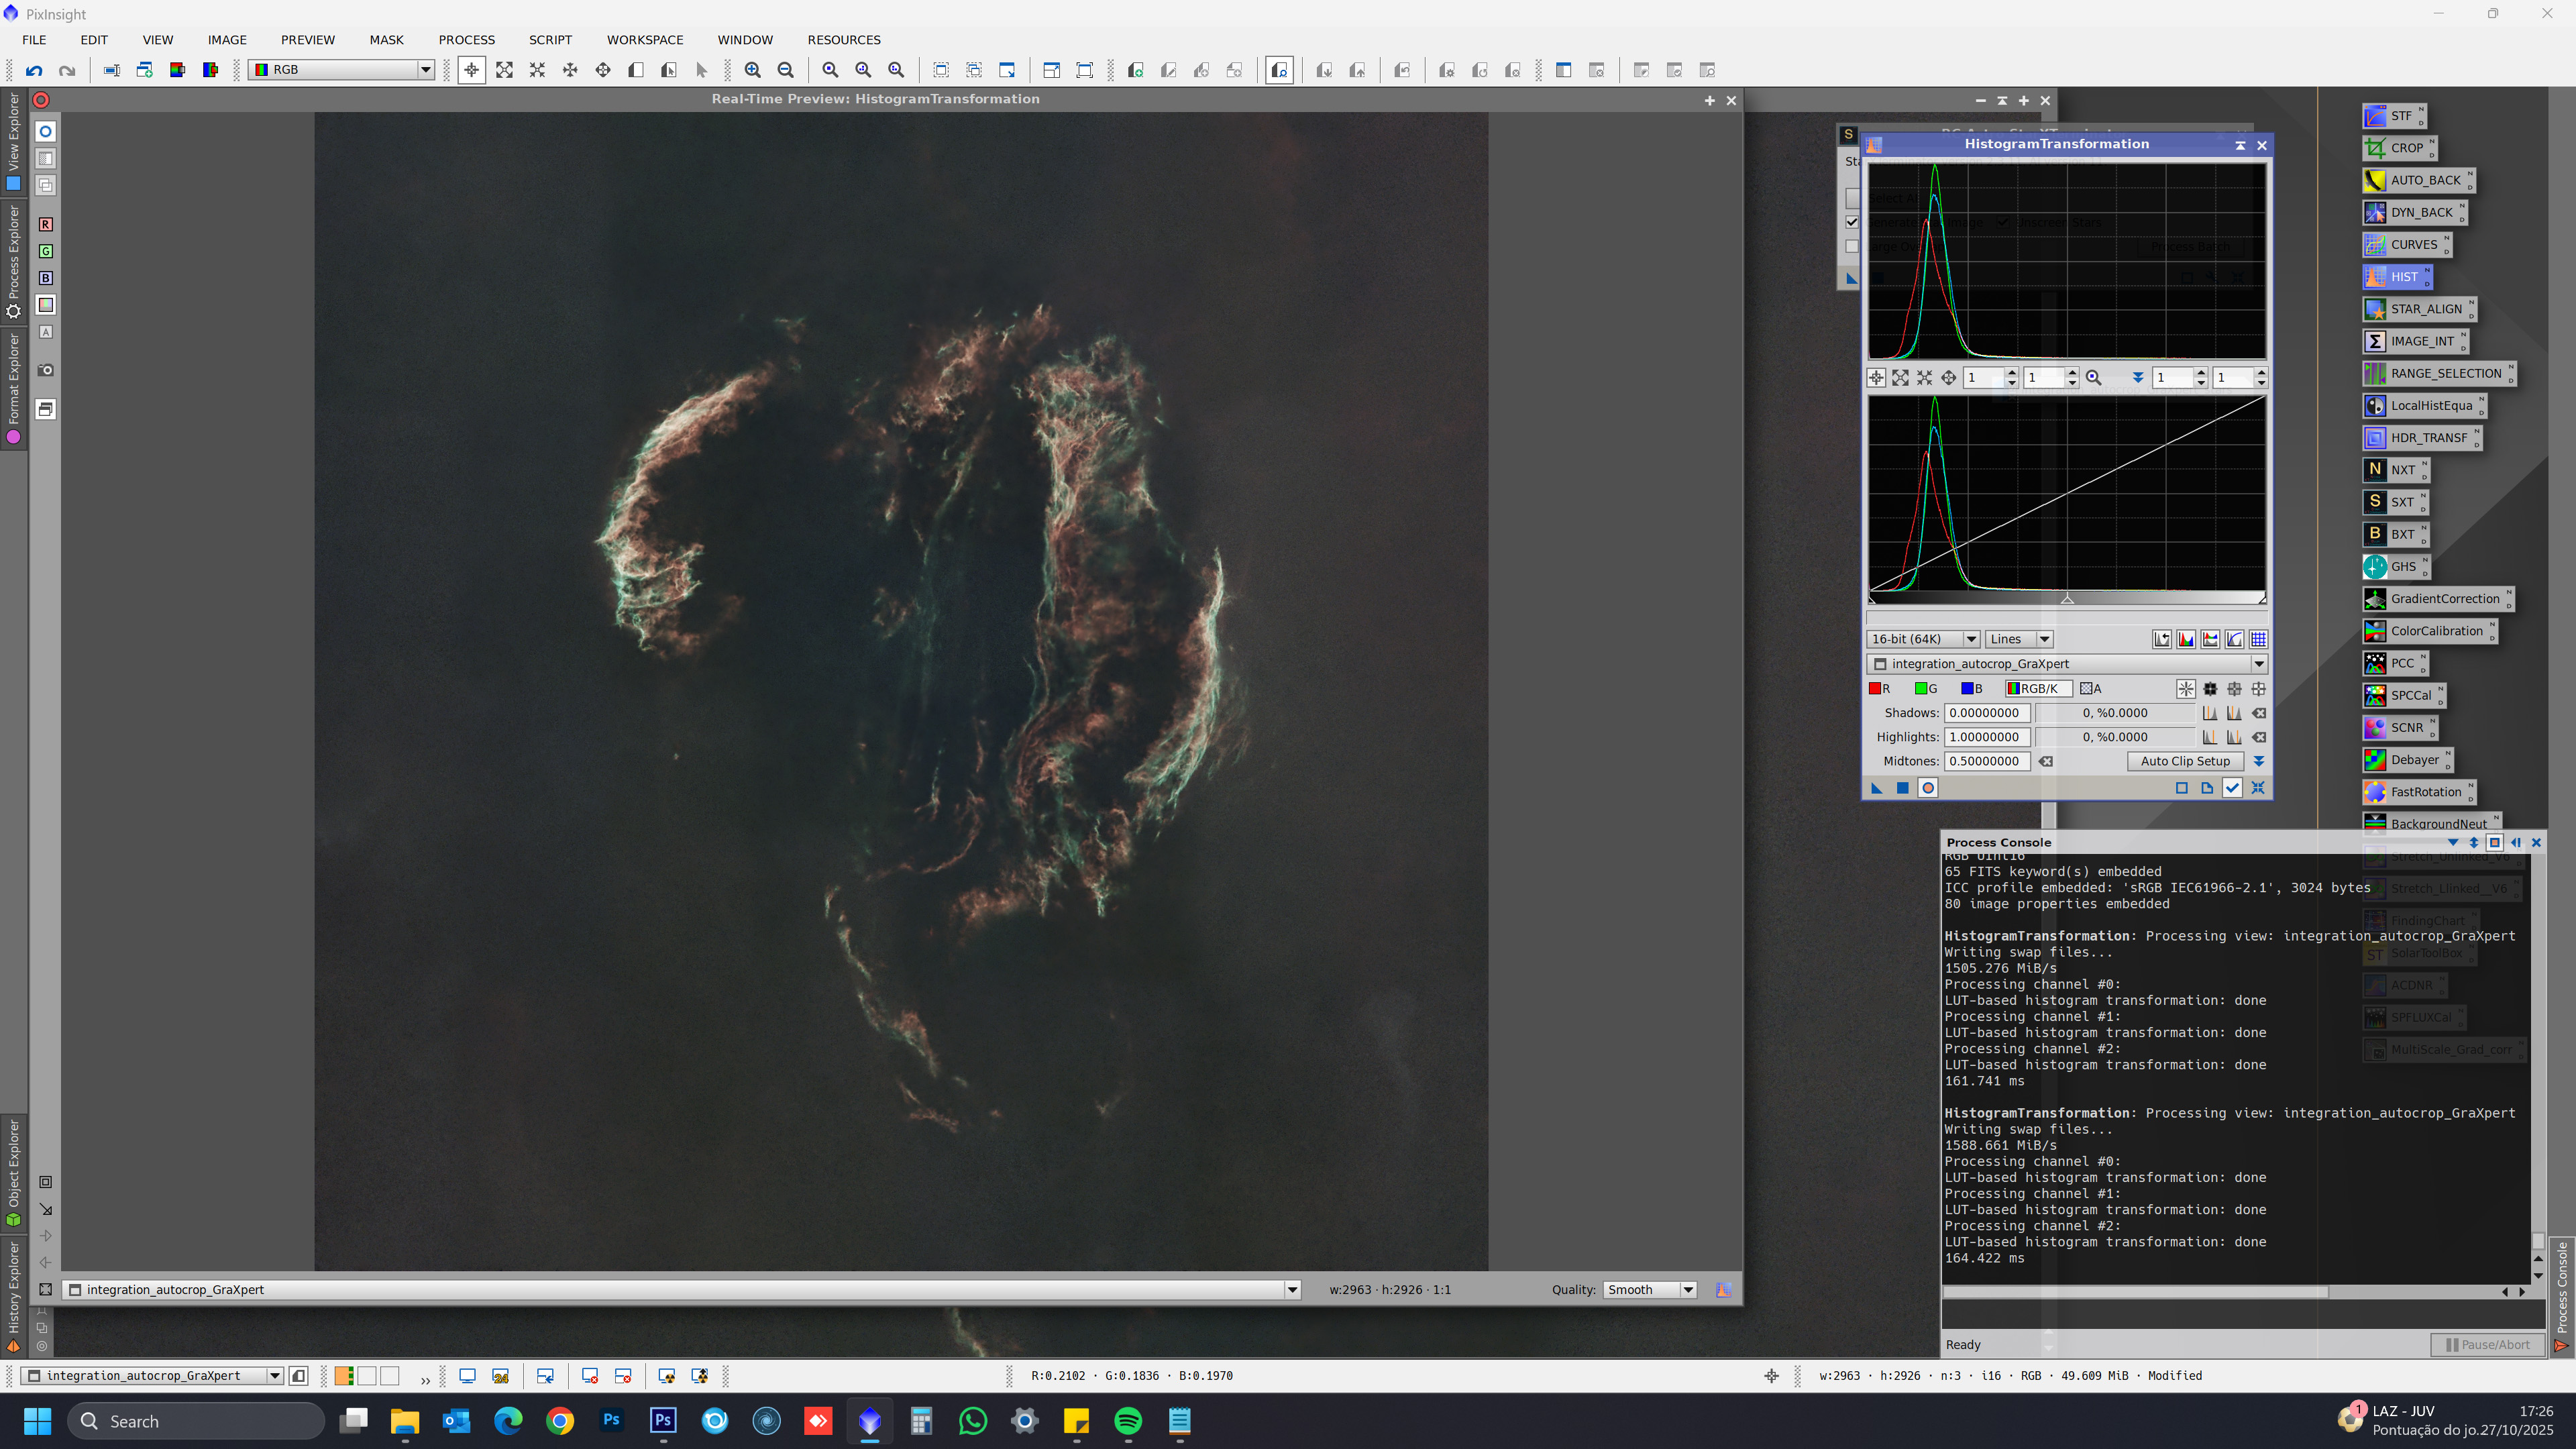Open the PROCESS menu

[466, 40]
